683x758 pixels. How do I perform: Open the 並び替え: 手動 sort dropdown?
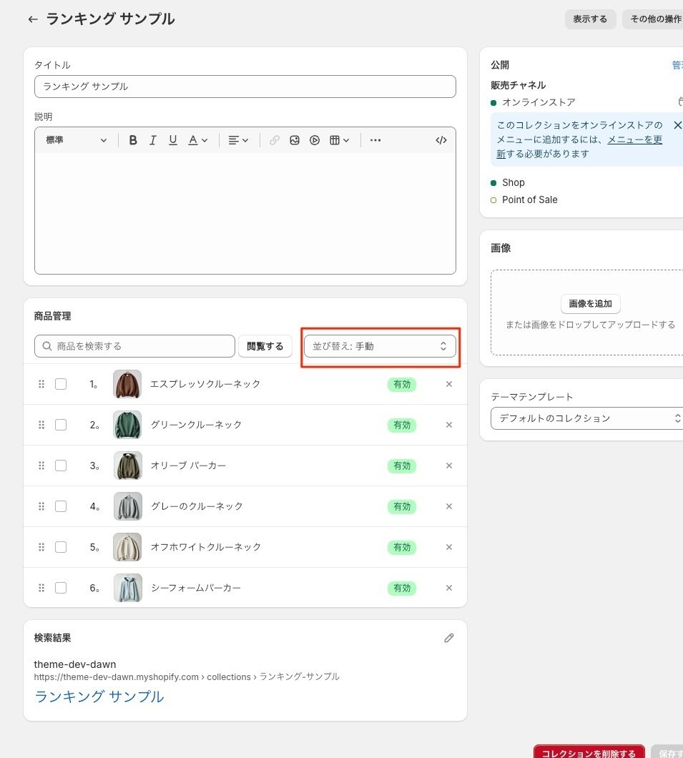(380, 345)
